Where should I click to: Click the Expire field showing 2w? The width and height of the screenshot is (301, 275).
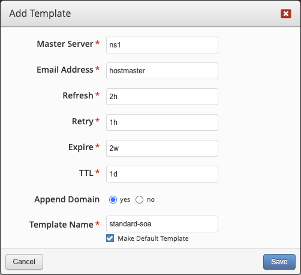click(162, 148)
